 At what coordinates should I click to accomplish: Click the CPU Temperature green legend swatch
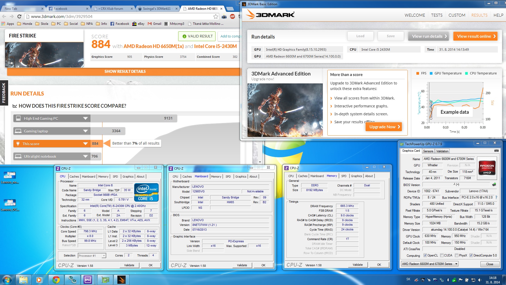coord(466,73)
